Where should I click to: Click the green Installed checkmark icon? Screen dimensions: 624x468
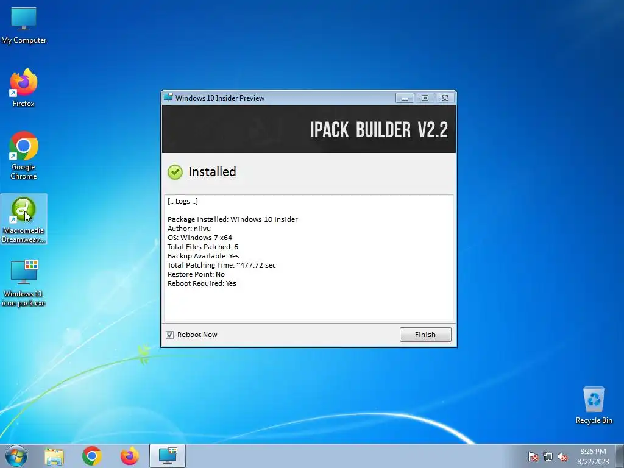tap(175, 172)
